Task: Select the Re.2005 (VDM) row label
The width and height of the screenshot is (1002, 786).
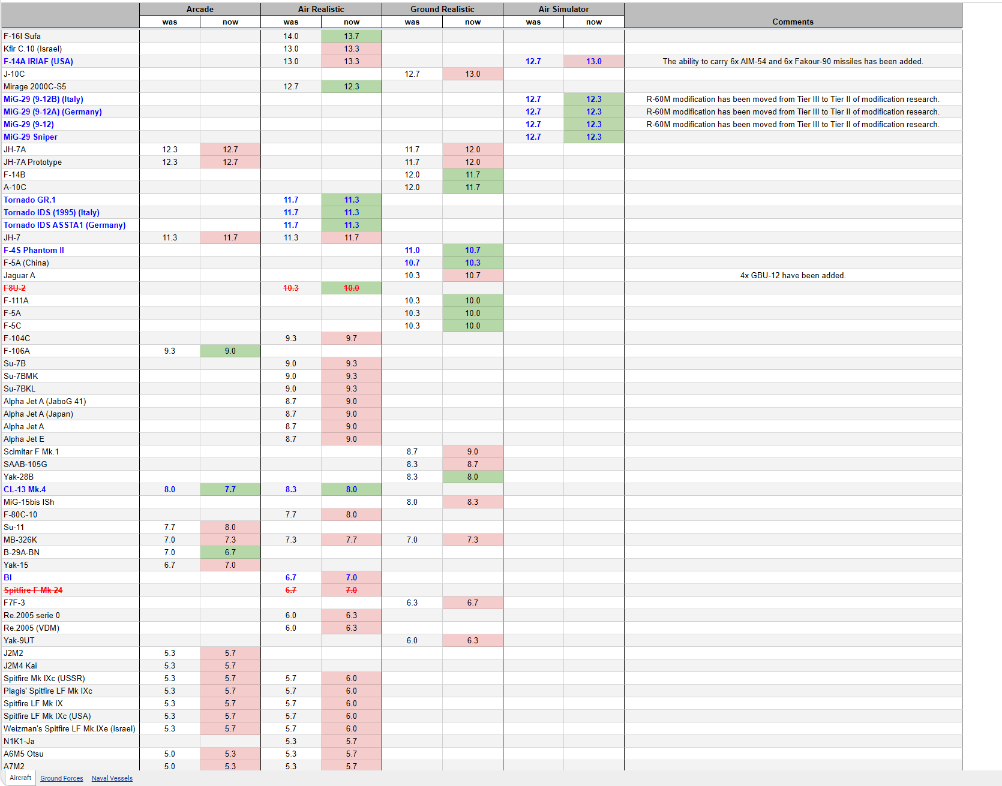Action: [x=31, y=628]
